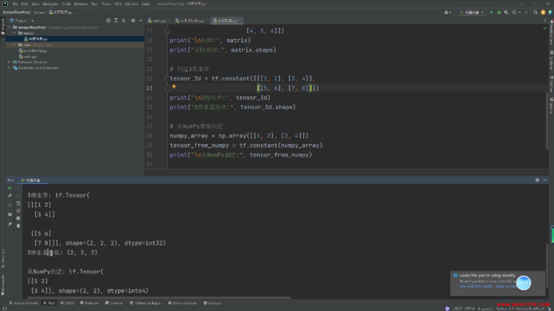The height and width of the screenshot is (311, 554).
Task: Open Terminal tool window button
Action: tap(114, 303)
